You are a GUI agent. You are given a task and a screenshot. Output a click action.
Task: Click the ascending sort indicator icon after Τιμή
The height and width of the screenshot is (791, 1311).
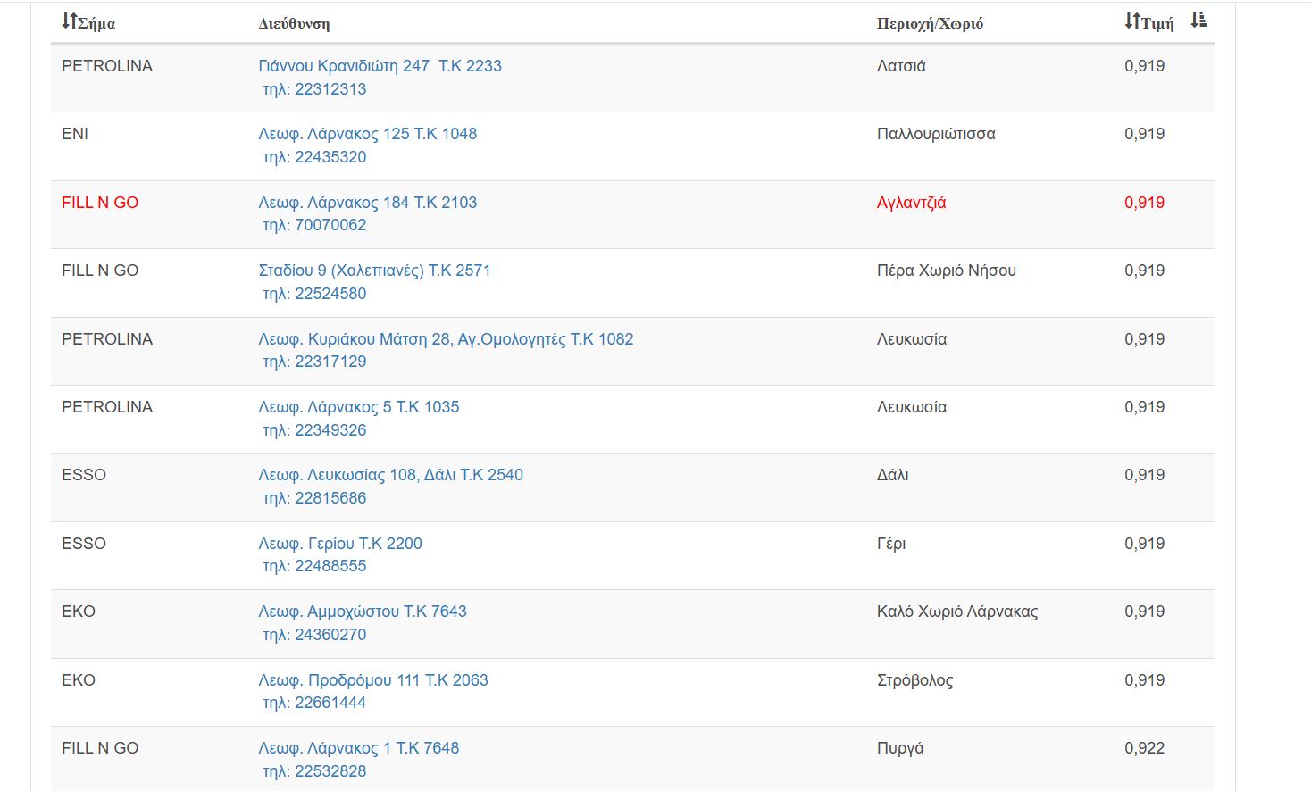point(1198,20)
